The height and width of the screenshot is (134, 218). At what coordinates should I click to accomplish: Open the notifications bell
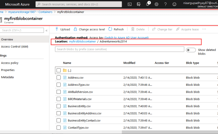(x=148, y=4)
